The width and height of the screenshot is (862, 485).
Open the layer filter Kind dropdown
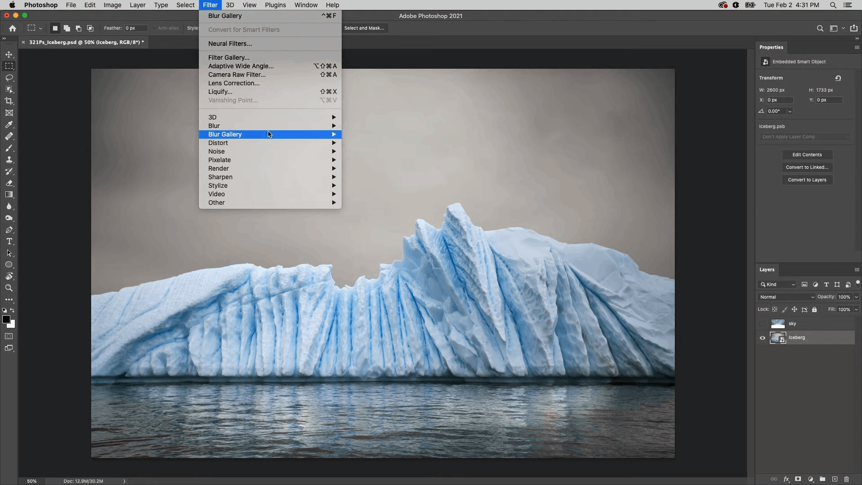[778, 284]
